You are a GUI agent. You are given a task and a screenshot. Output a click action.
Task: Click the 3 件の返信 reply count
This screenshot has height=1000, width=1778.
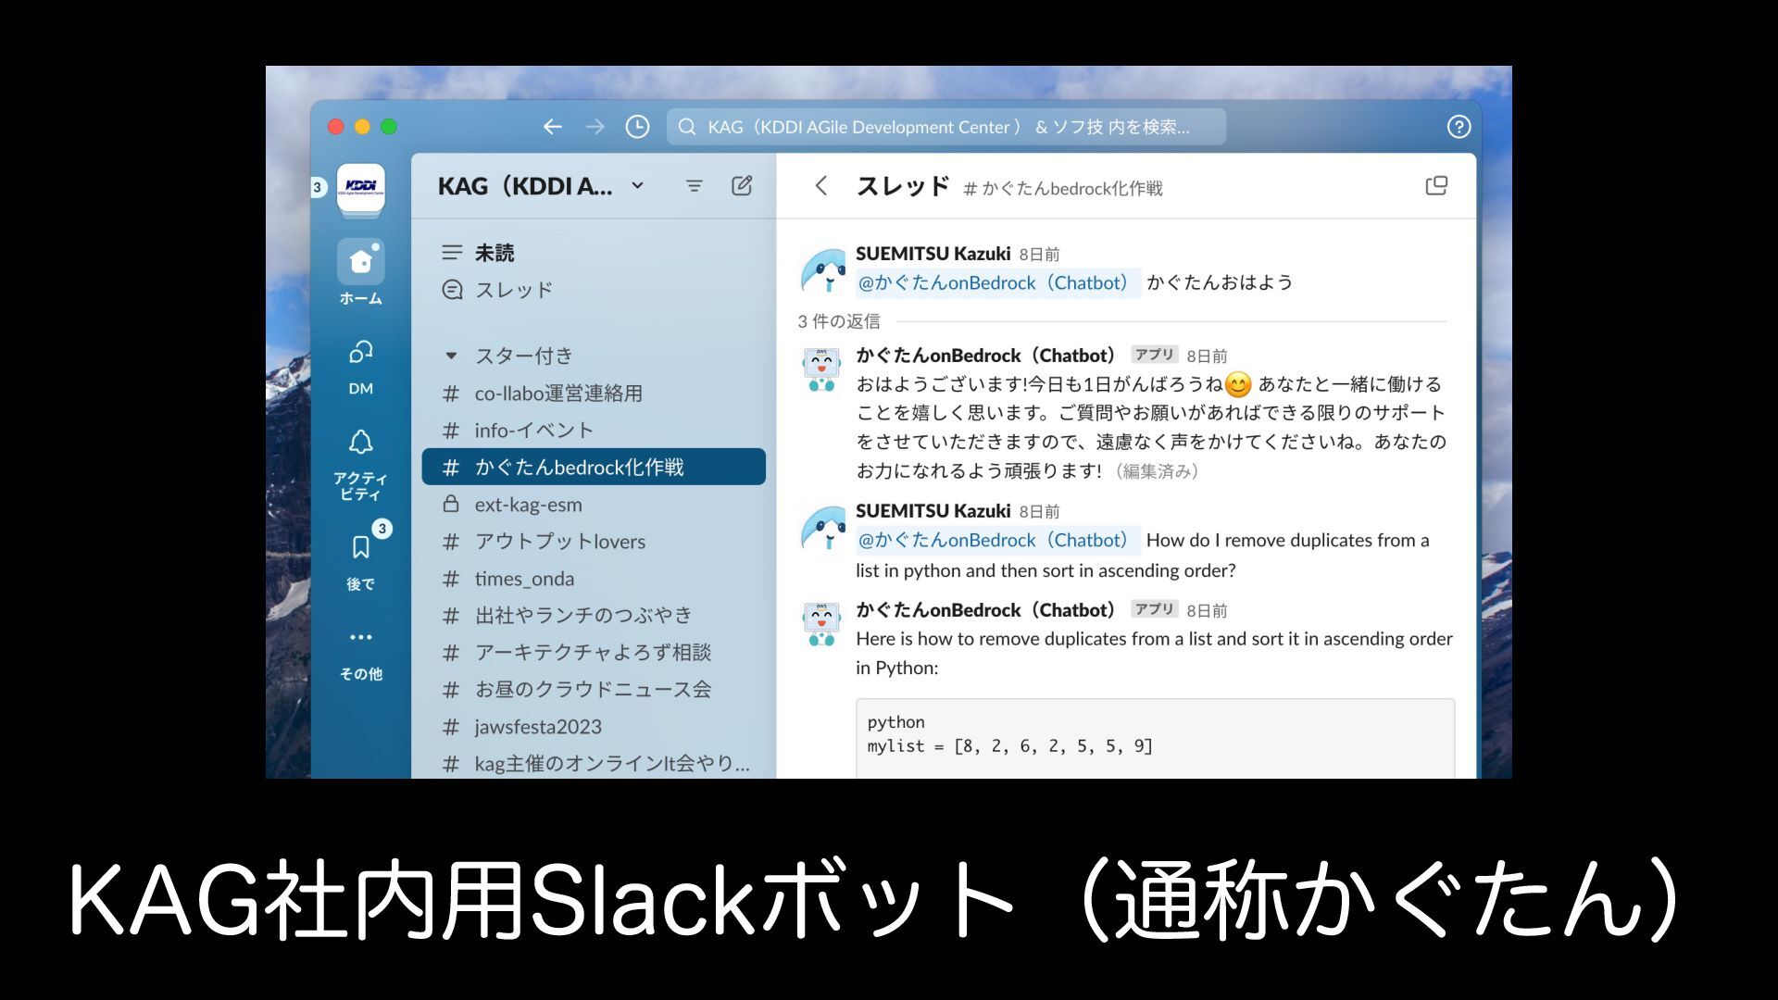tap(839, 321)
